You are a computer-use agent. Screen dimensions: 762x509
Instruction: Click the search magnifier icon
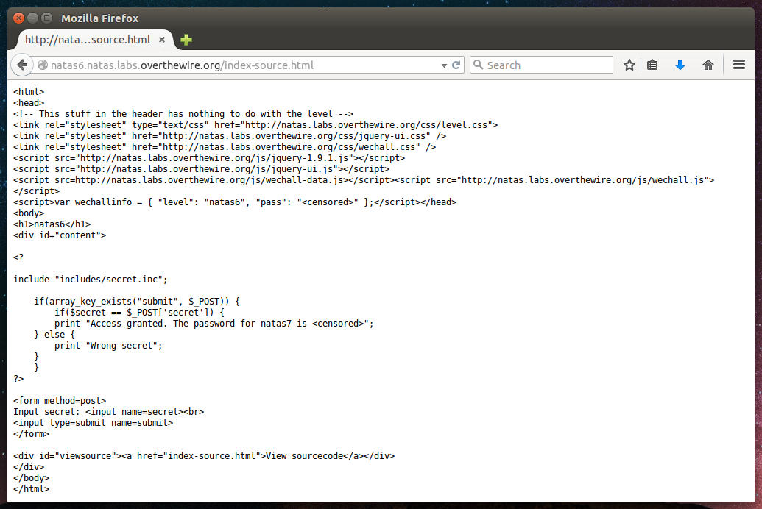click(x=478, y=65)
